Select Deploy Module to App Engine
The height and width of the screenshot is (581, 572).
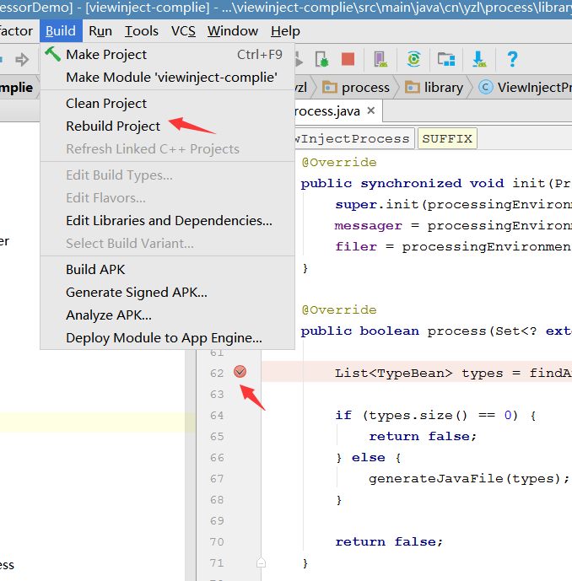coord(167,337)
